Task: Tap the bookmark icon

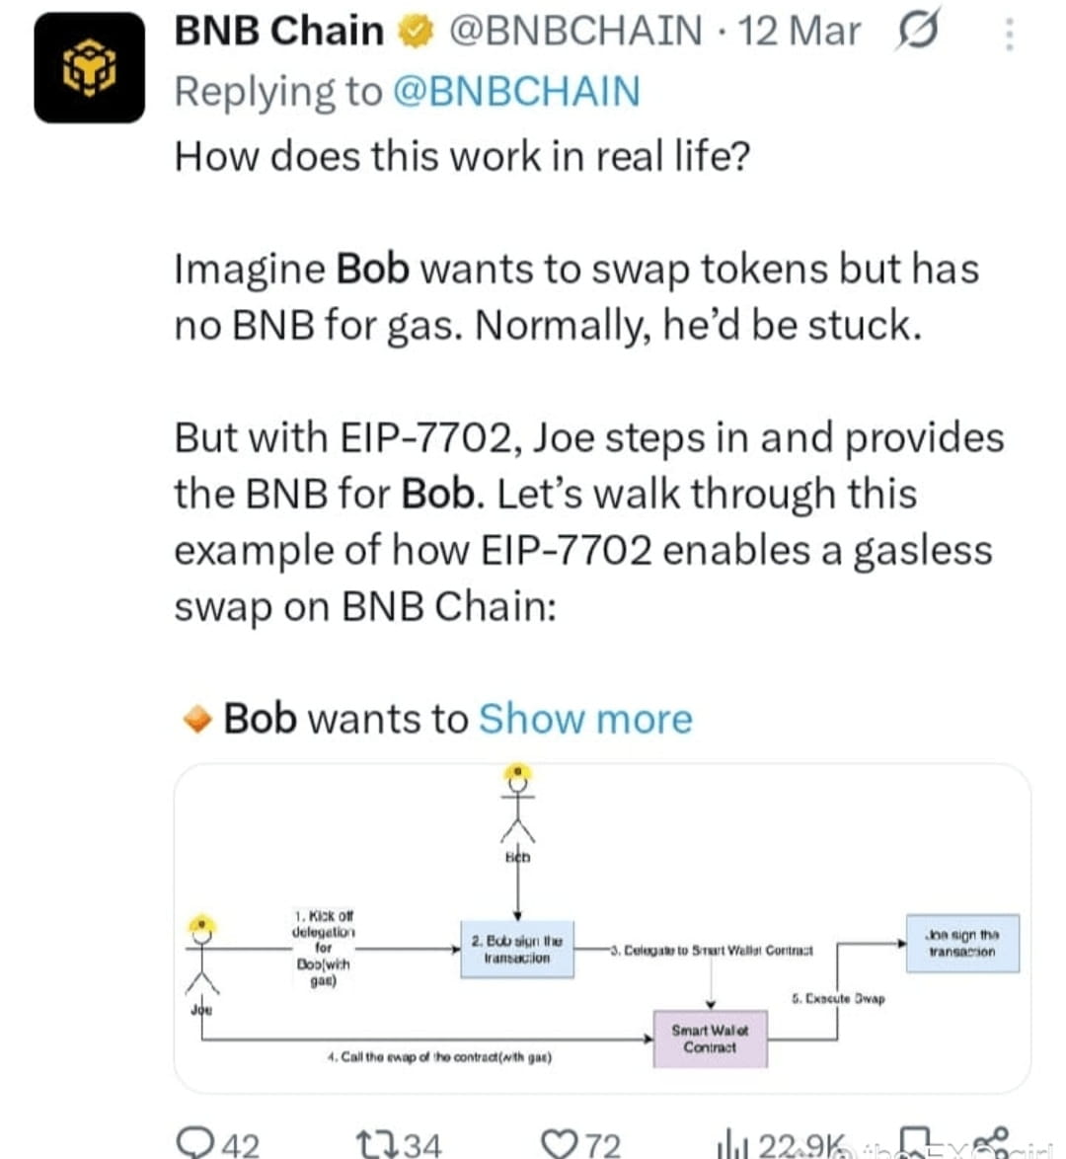Action: [x=915, y=1143]
